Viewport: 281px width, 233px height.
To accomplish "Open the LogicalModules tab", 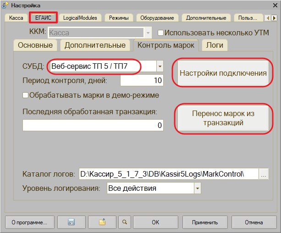I will (80, 18).
